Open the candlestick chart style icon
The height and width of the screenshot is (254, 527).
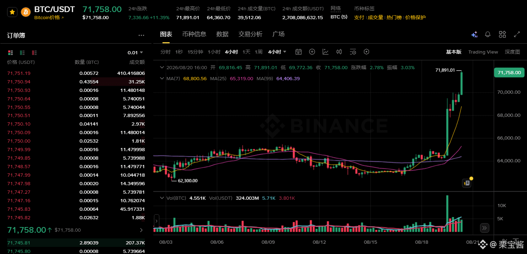[x=339, y=52]
